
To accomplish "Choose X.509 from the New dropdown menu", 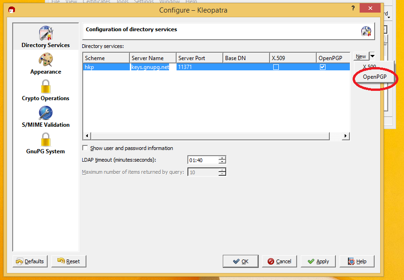I will (x=369, y=66).
